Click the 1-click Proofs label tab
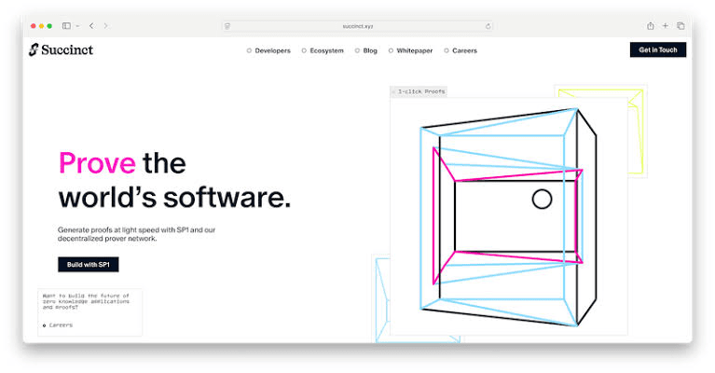715x373 pixels. click(419, 91)
